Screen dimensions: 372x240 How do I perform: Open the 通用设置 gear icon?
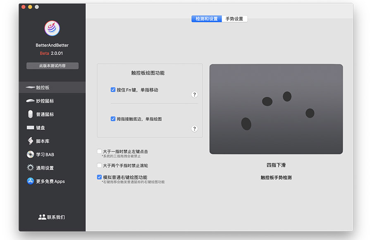tap(30, 168)
